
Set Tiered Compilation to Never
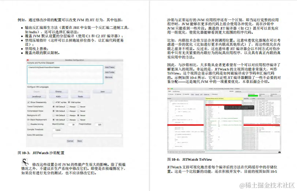click(78, 107)
